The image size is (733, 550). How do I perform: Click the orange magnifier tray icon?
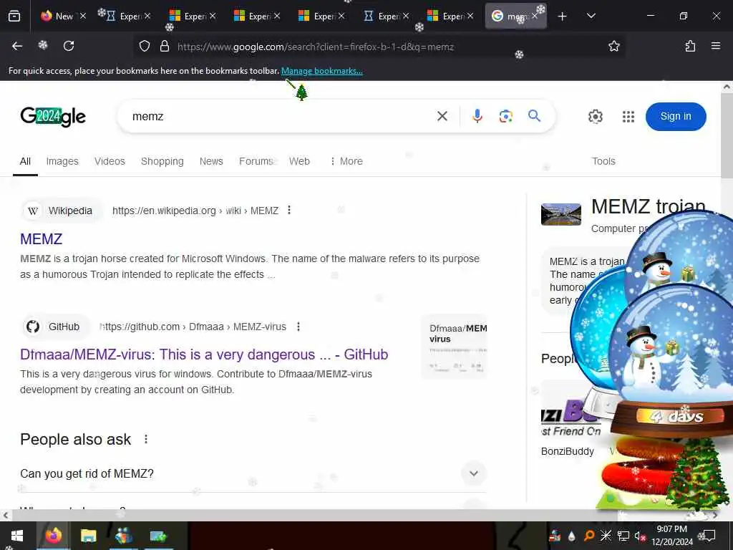(589, 536)
